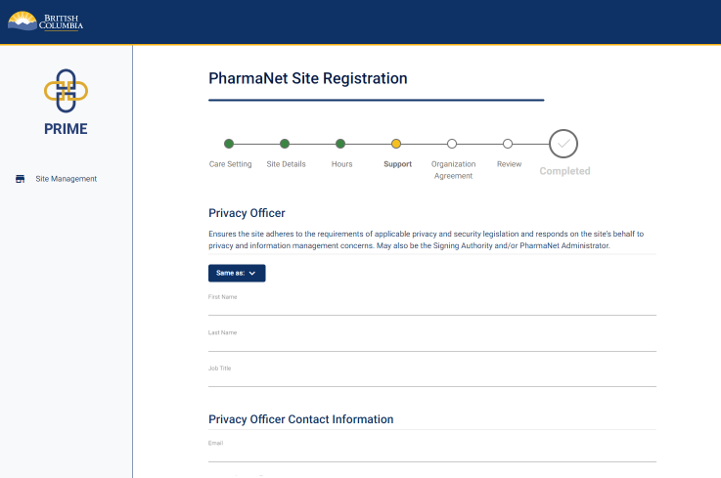
Task: Click the Site Details step circle
Action: (x=285, y=144)
